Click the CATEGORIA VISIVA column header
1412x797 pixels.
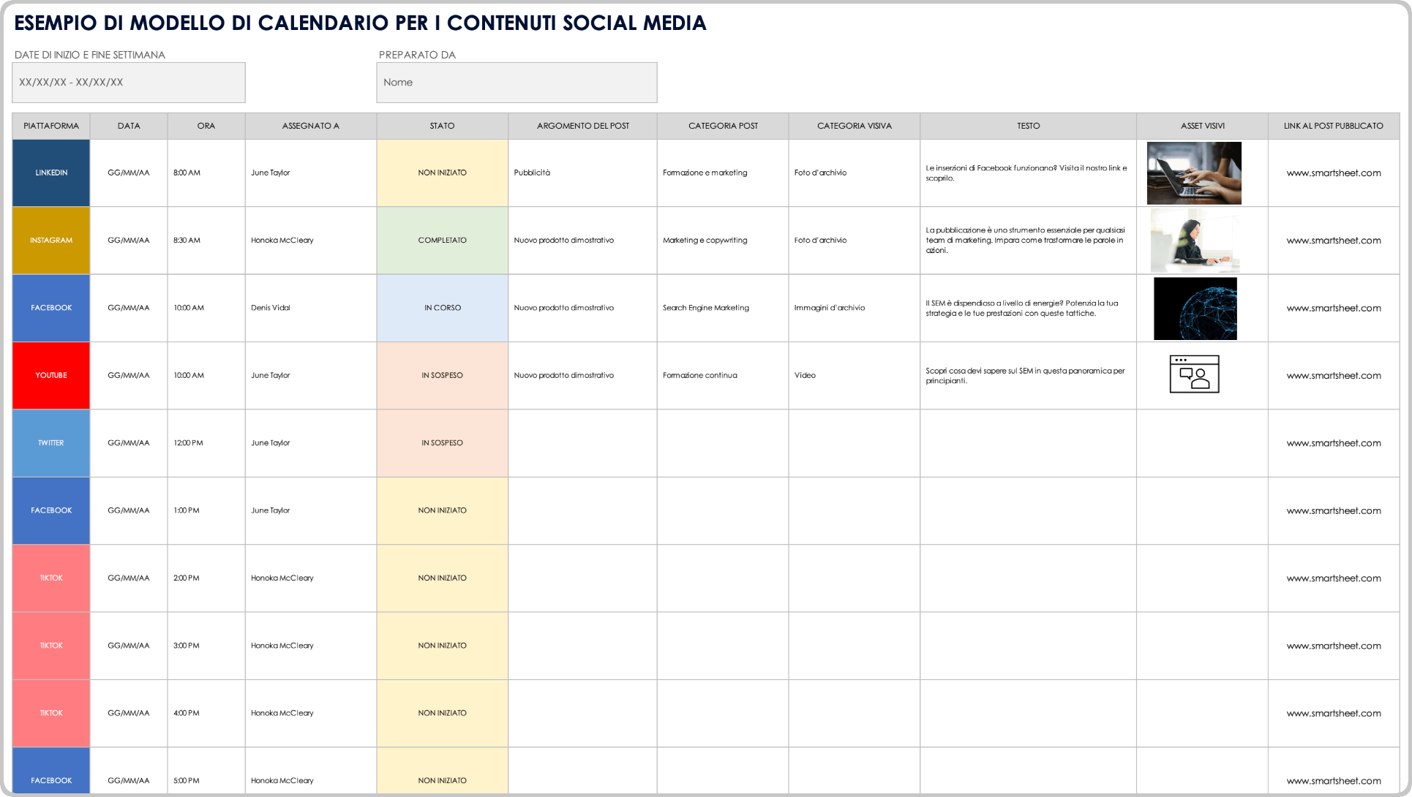855,126
